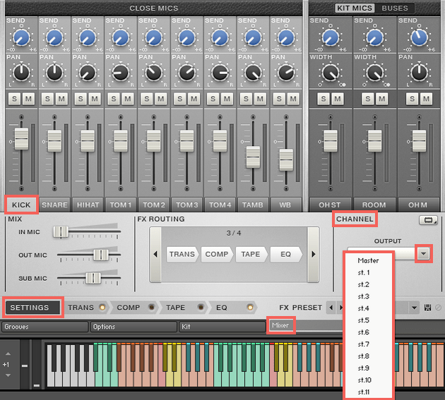
Task: Click the SNARE channel pan knob
Action: [x=54, y=72]
